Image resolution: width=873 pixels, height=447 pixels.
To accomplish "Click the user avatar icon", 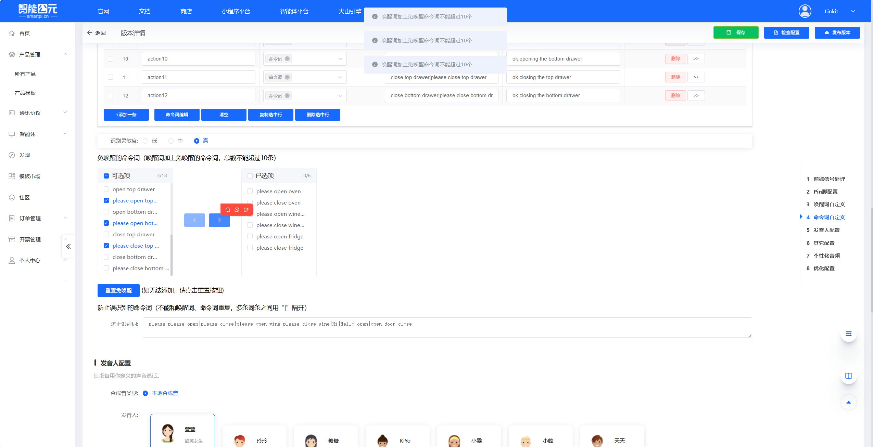I will [805, 11].
